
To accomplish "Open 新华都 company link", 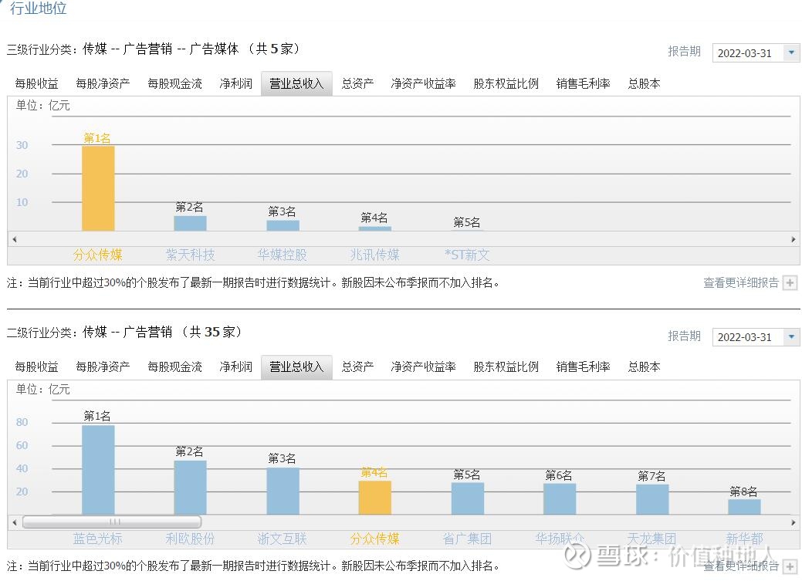I will click(x=744, y=538).
